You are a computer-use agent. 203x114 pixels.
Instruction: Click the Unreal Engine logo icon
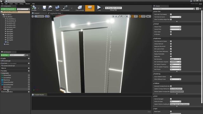coord(1,1)
